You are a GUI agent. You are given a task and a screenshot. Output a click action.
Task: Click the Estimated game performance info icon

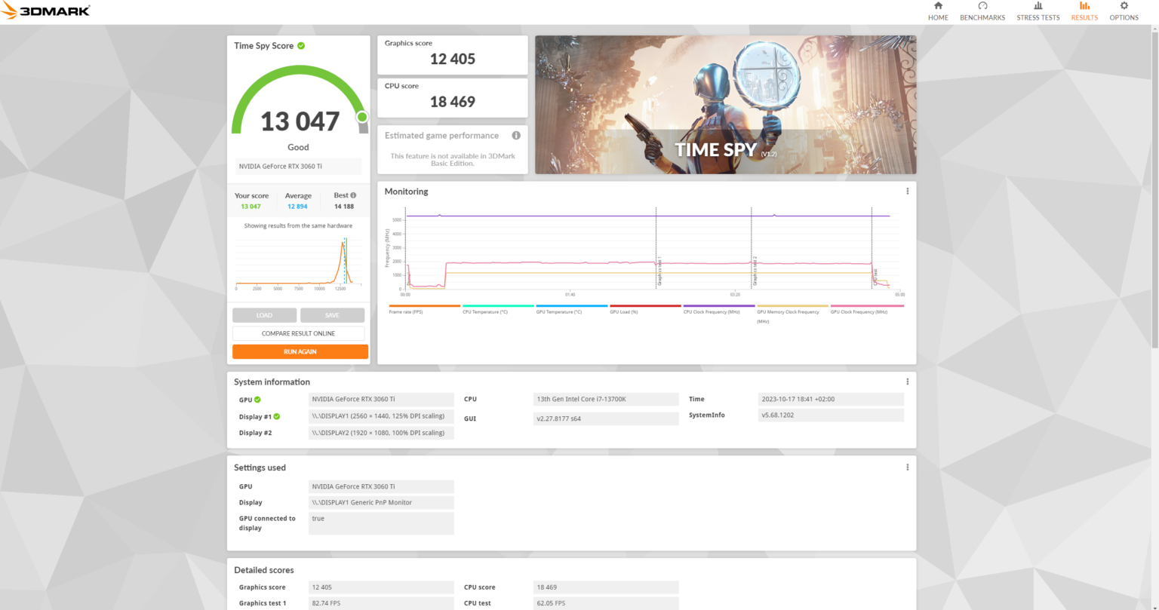point(515,136)
